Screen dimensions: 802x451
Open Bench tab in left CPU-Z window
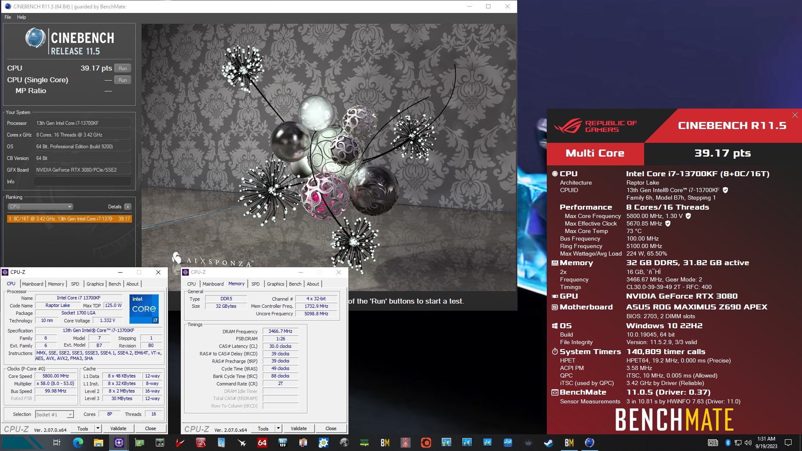tap(115, 284)
